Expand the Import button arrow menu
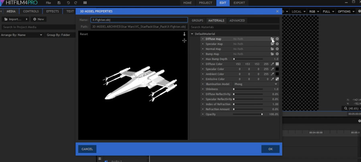The image size is (361, 162). (x=27, y=19)
